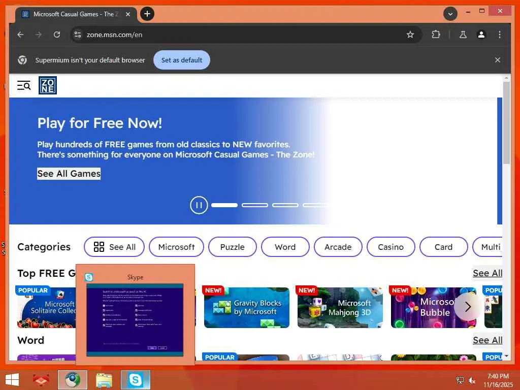Select the Microsoft Casual Games tab
520x390 pixels.
(x=76, y=14)
